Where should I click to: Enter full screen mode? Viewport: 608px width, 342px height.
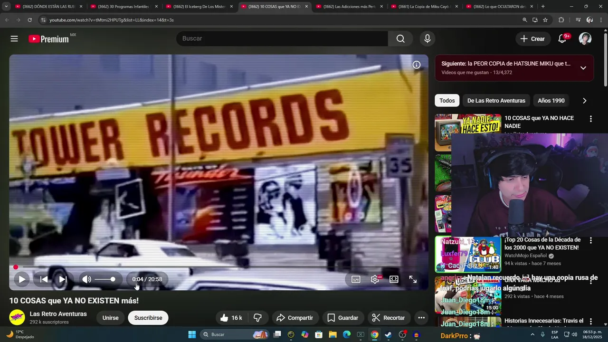[x=413, y=279]
